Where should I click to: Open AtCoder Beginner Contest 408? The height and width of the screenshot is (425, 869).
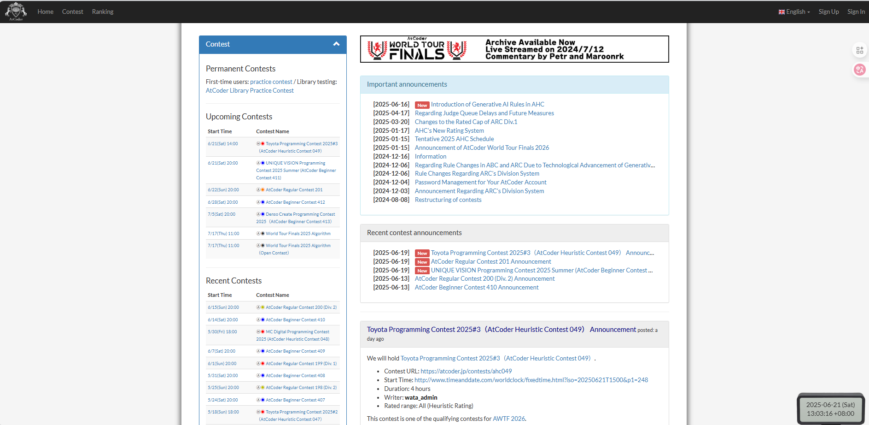[295, 376]
